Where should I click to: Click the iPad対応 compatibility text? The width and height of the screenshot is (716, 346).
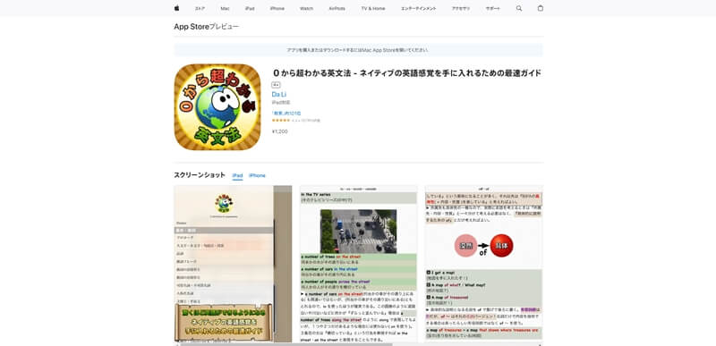[x=281, y=103]
